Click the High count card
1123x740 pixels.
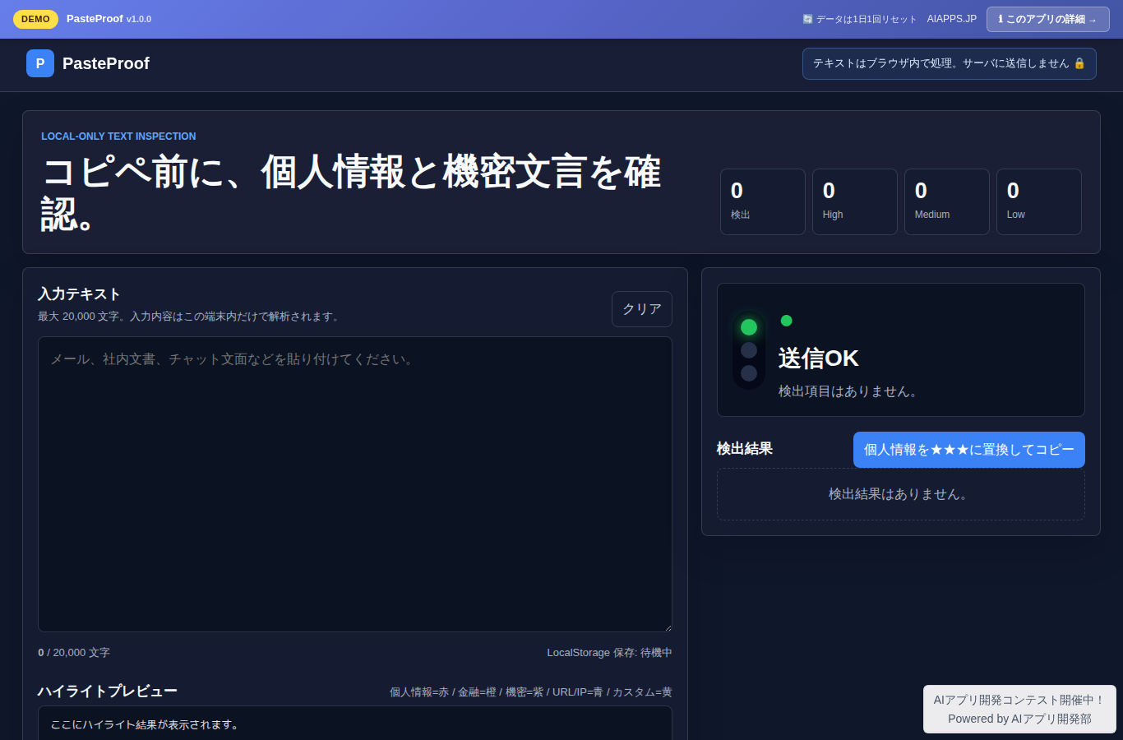pos(855,201)
